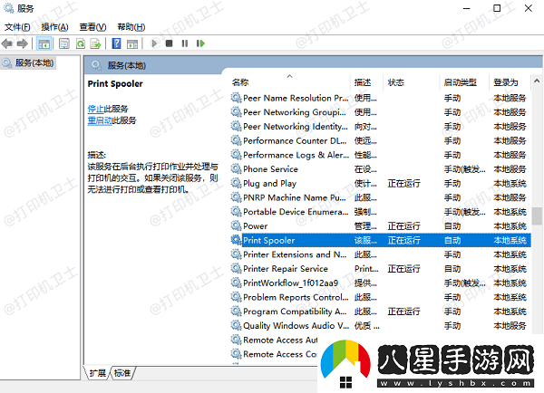
Task: Click the Export List toolbar icon
Action: [x=97, y=43]
